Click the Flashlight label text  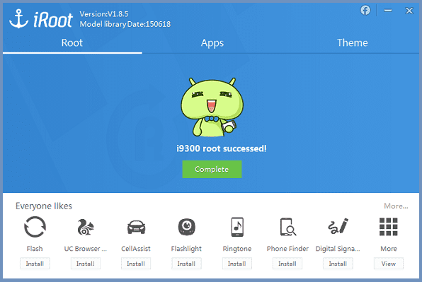[x=186, y=249]
